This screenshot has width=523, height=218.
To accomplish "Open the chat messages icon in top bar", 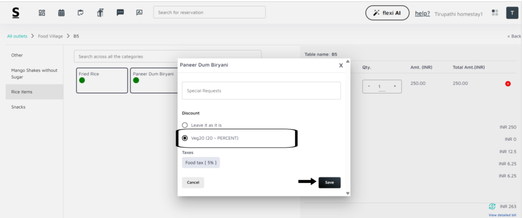I will [120, 13].
